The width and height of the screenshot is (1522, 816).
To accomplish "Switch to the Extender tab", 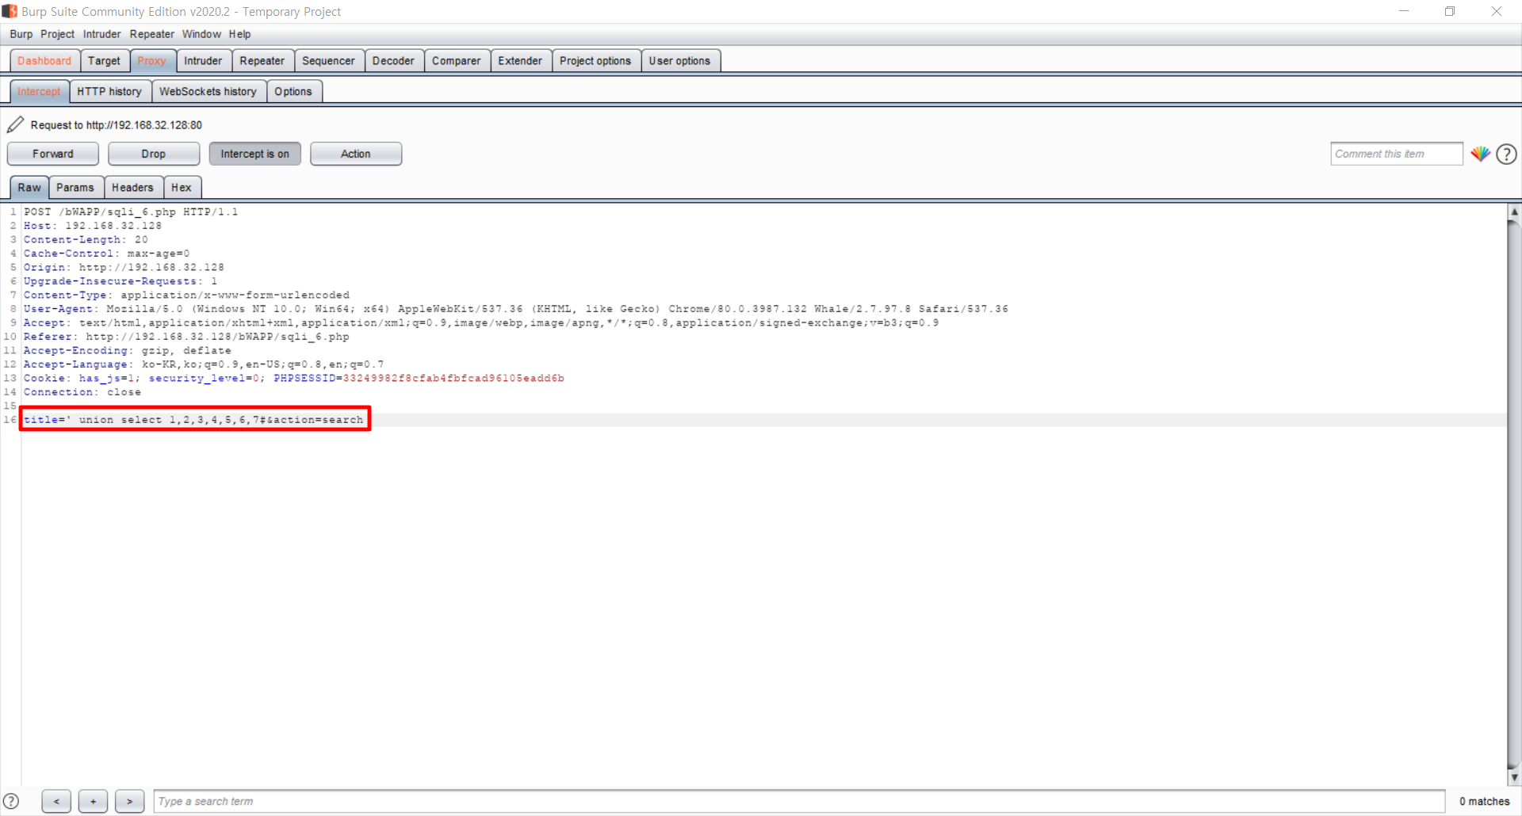I will click(520, 61).
